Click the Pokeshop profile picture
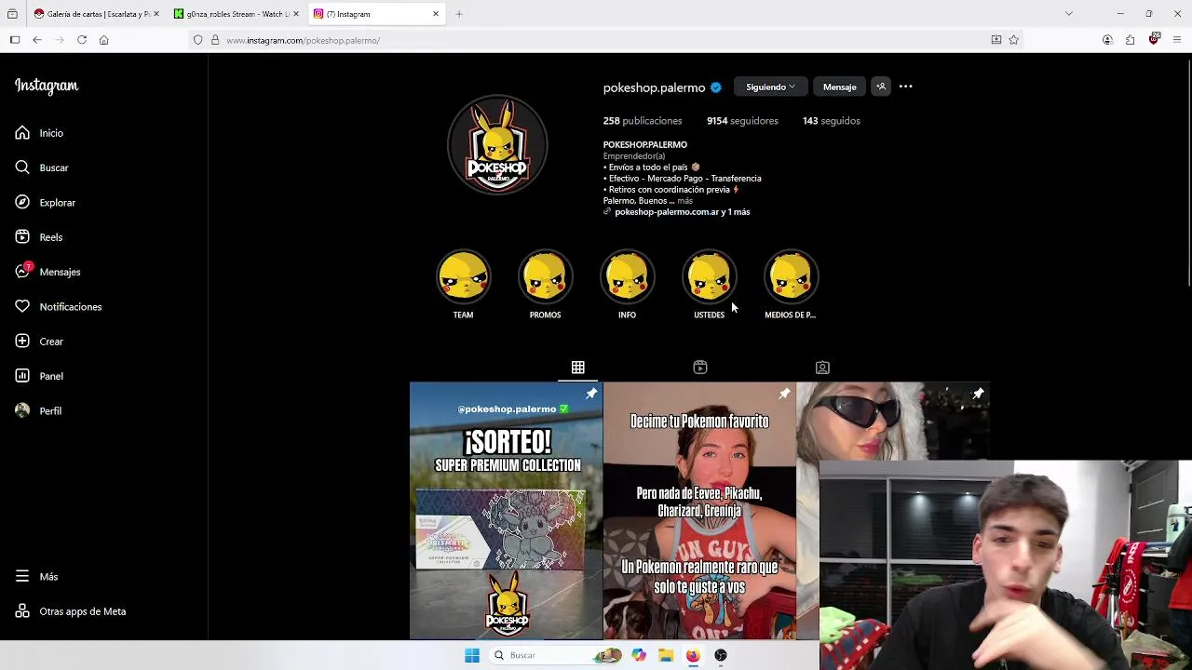The height and width of the screenshot is (670, 1192). (x=497, y=144)
